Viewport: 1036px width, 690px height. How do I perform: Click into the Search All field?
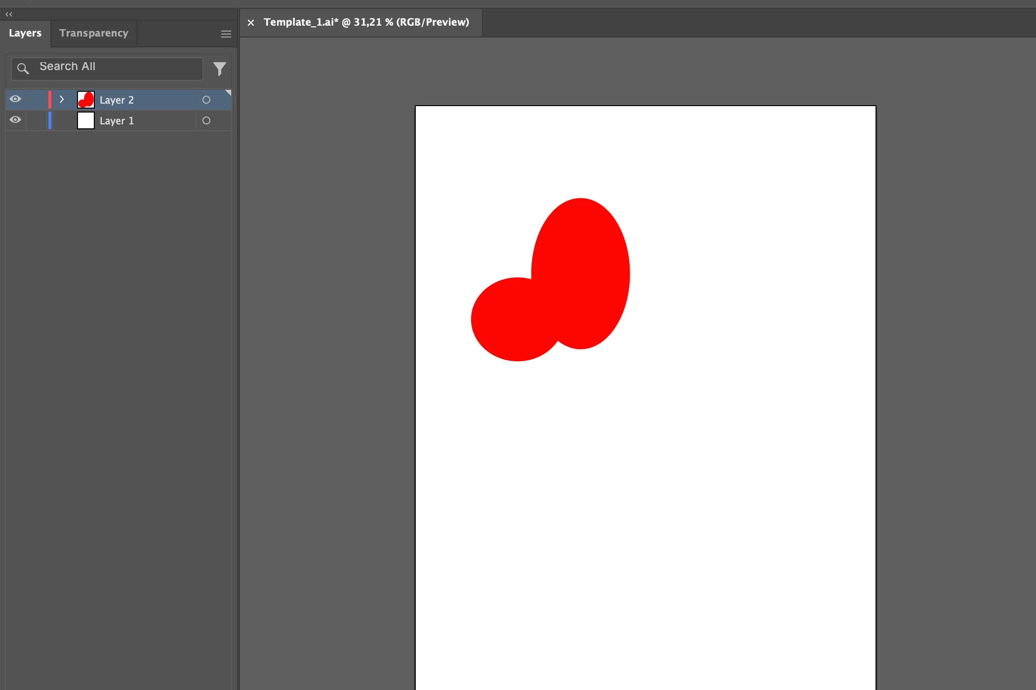click(x=118, y=67)
